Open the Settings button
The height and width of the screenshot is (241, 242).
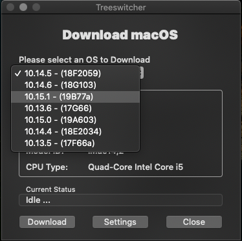120,222
